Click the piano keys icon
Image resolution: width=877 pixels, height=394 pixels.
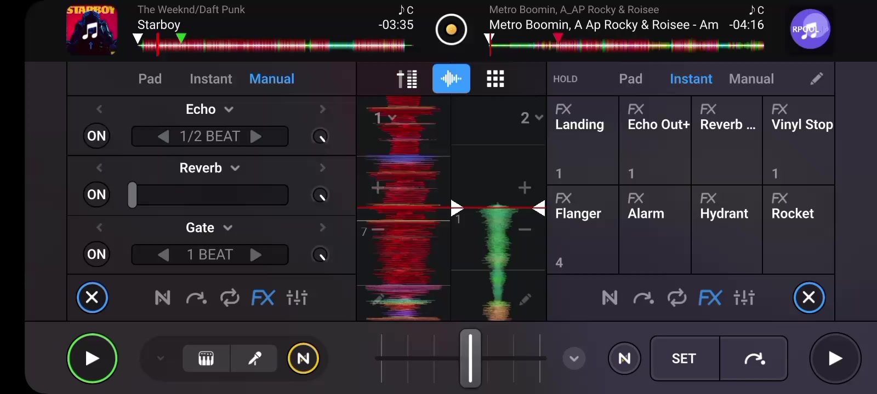tap(206, 358)
